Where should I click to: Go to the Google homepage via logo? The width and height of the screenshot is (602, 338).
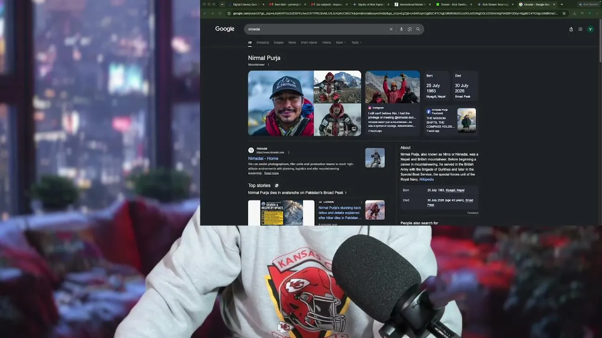pyautogui.click(x=225, y=29)
